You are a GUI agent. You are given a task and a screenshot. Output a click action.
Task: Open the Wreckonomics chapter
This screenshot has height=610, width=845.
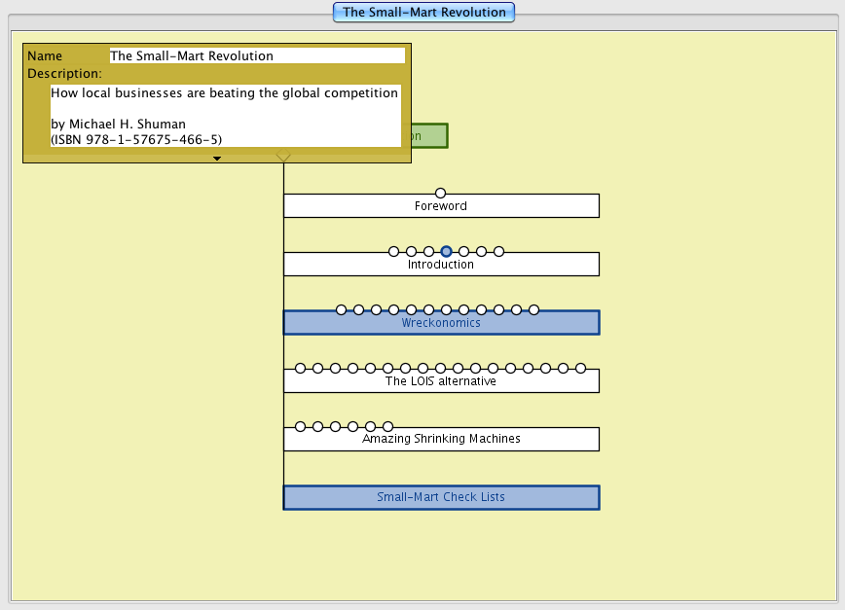click(x=441, y=325)
